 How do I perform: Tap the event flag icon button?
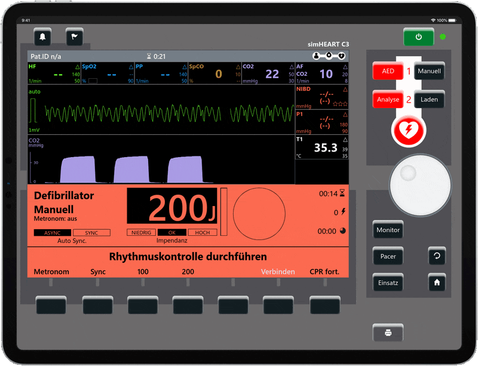click(x=74, y=37)
